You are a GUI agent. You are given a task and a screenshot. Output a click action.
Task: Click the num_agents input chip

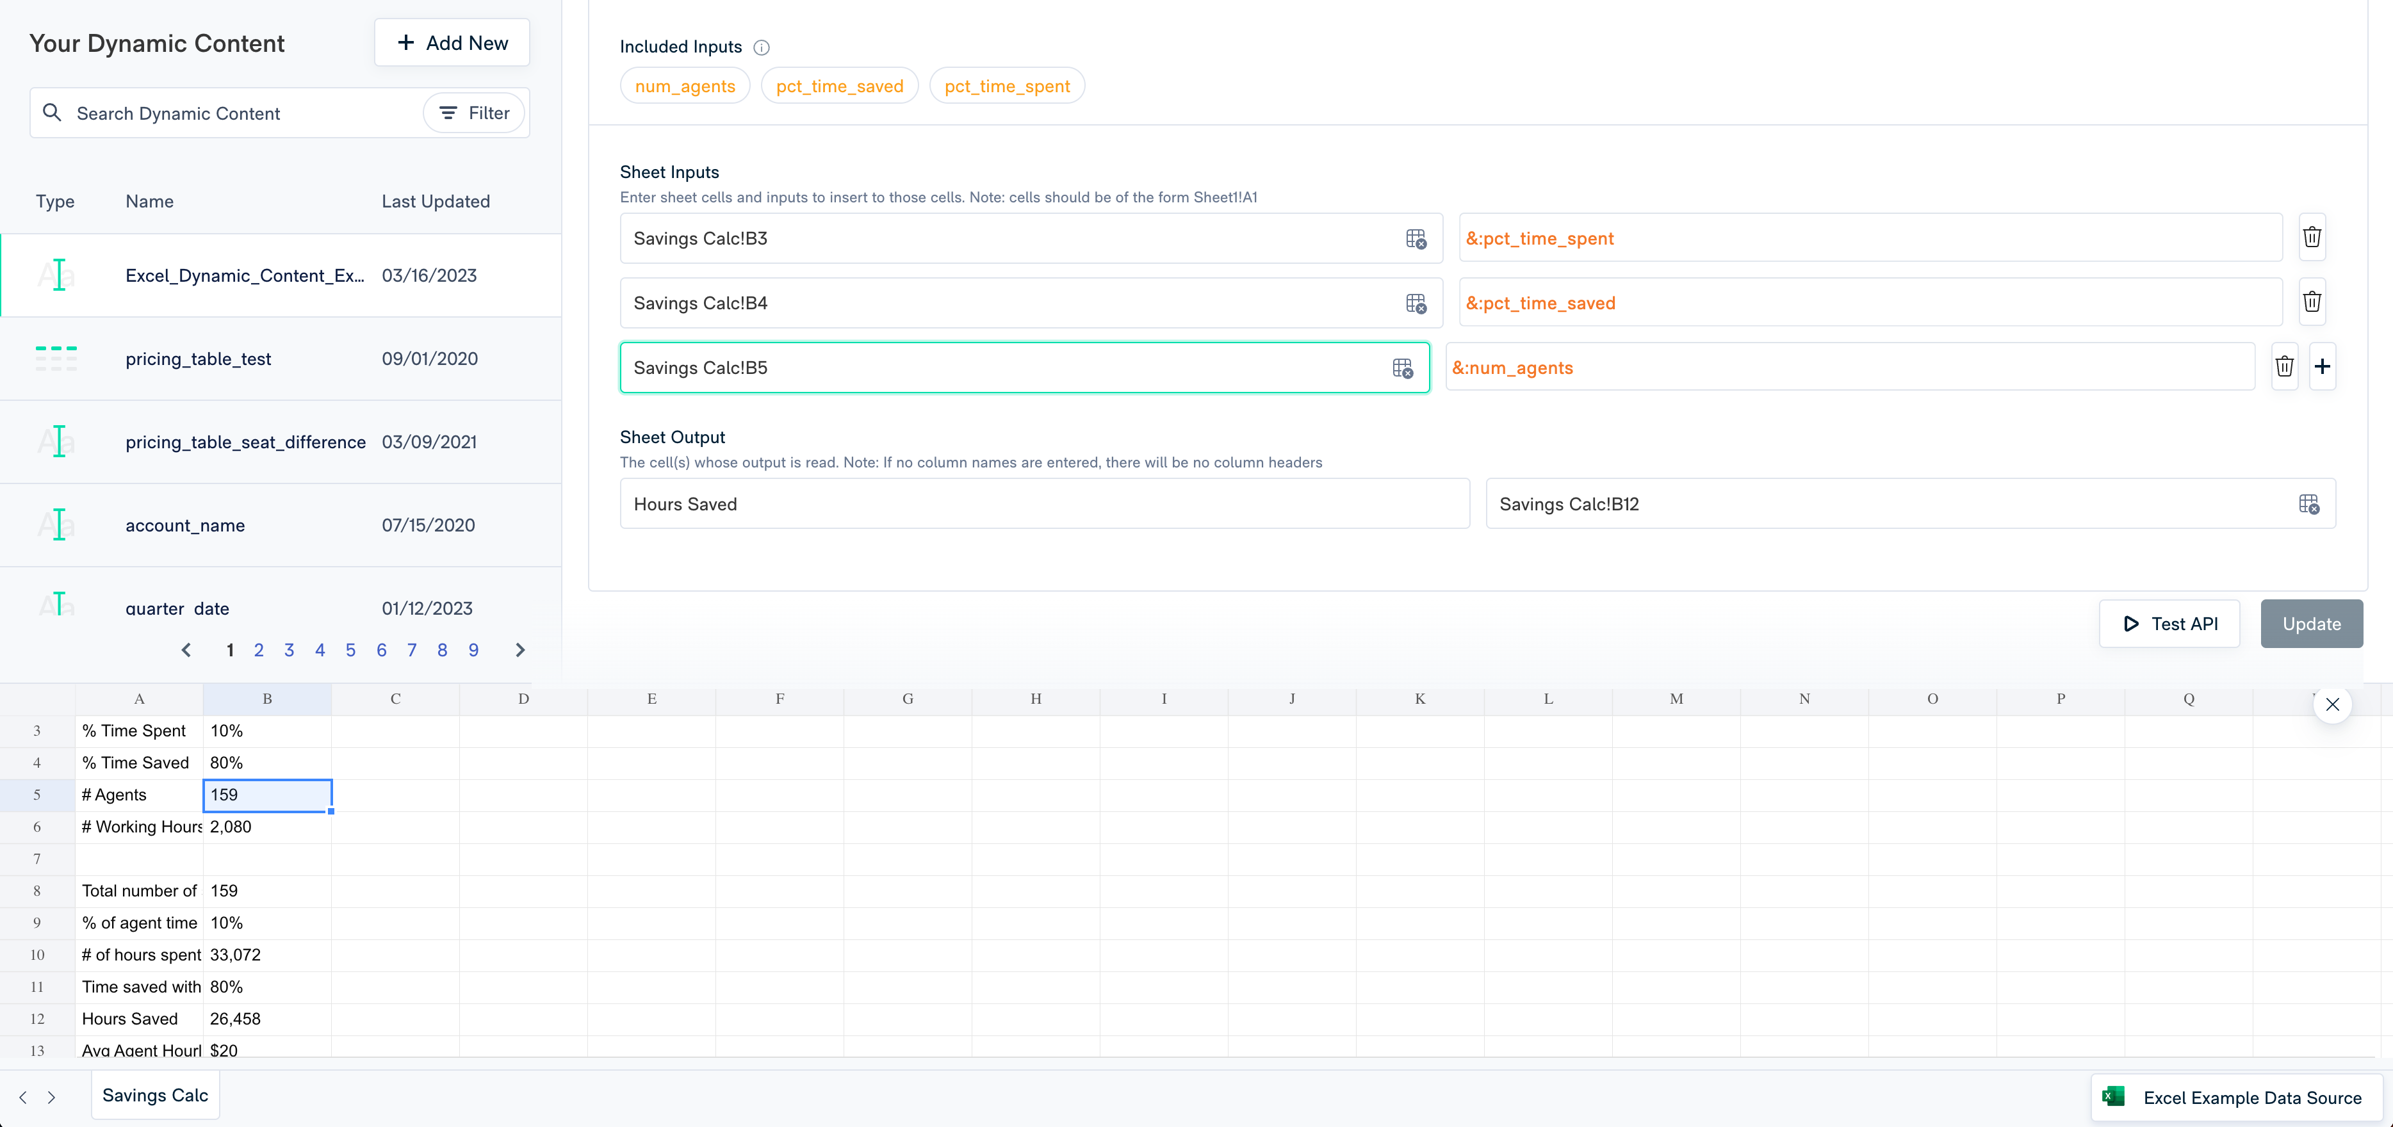pos(685,85)
